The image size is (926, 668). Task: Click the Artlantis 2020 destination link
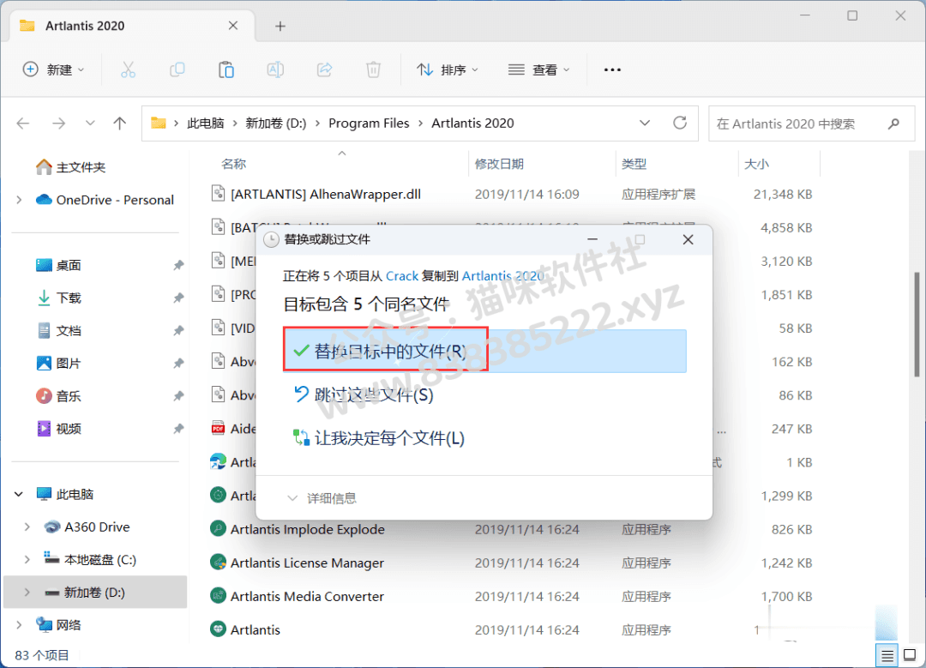[502, 276]
